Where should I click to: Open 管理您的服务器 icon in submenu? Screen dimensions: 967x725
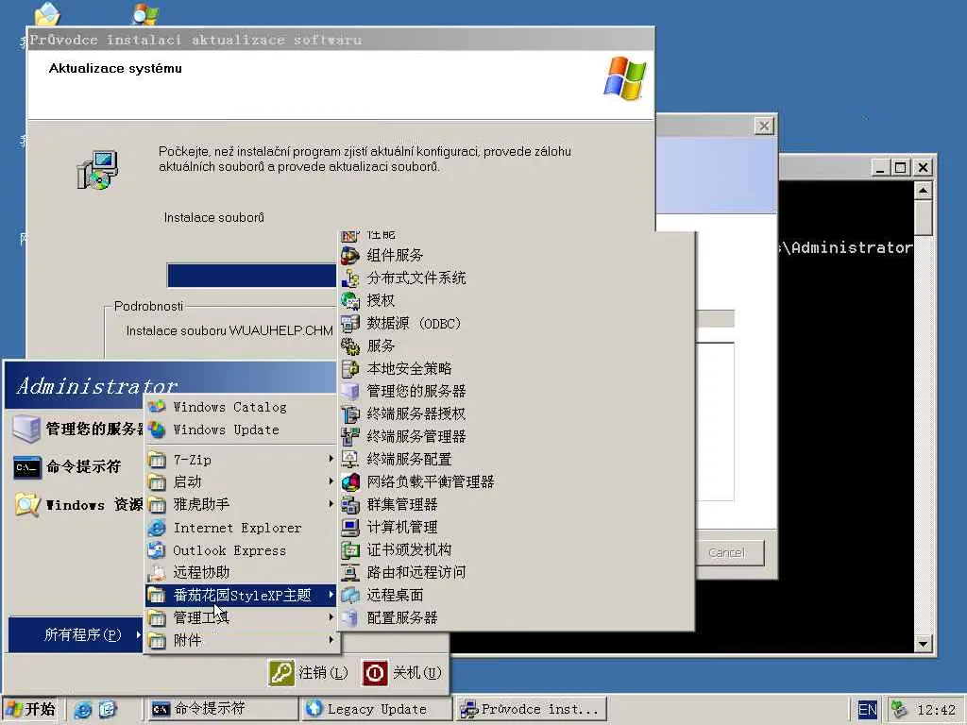point(350,391)
